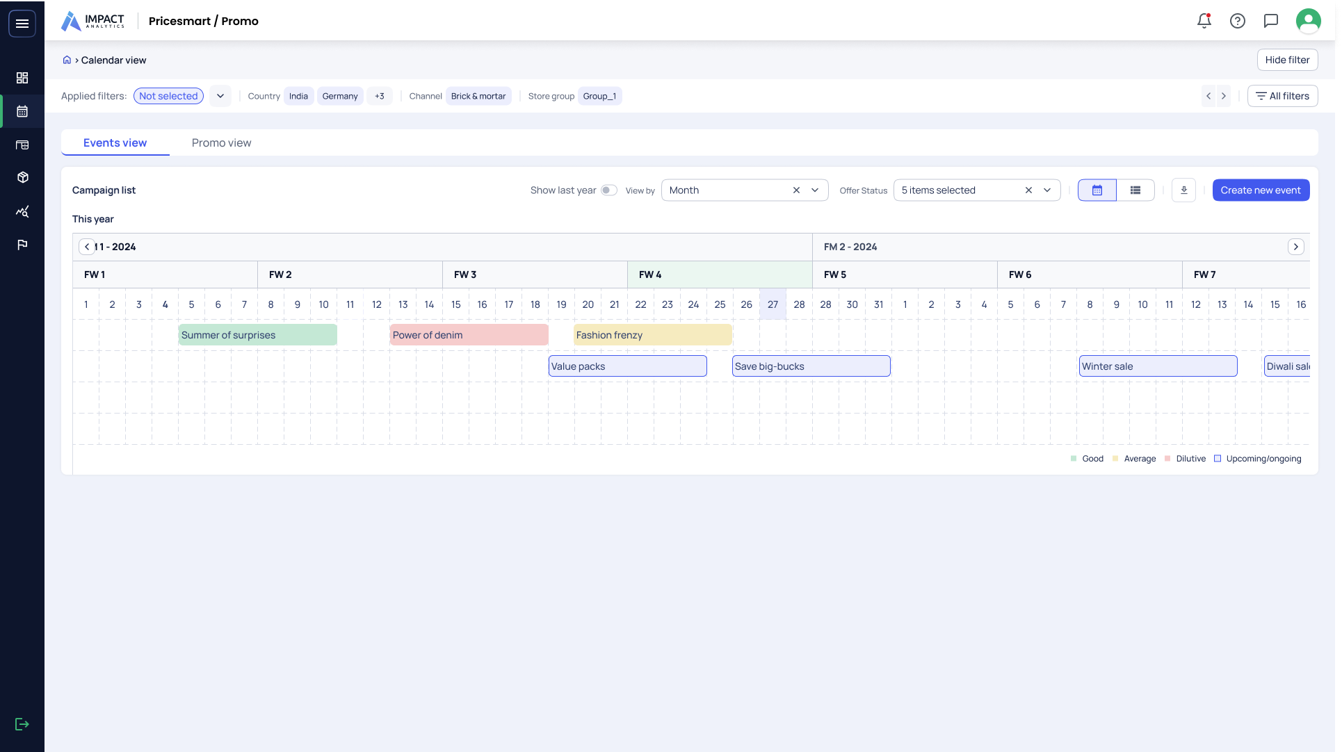Open the dashboard grid sidebar icon
The width and height of the screenshot is (1342, 752).
22,78
